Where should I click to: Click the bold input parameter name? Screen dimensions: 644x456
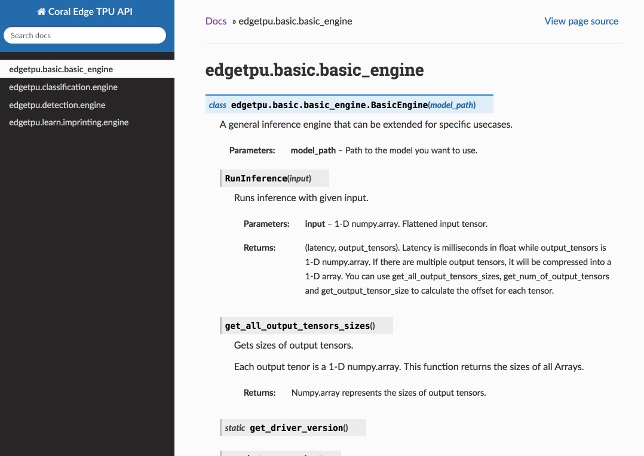(x=315, y=224)
